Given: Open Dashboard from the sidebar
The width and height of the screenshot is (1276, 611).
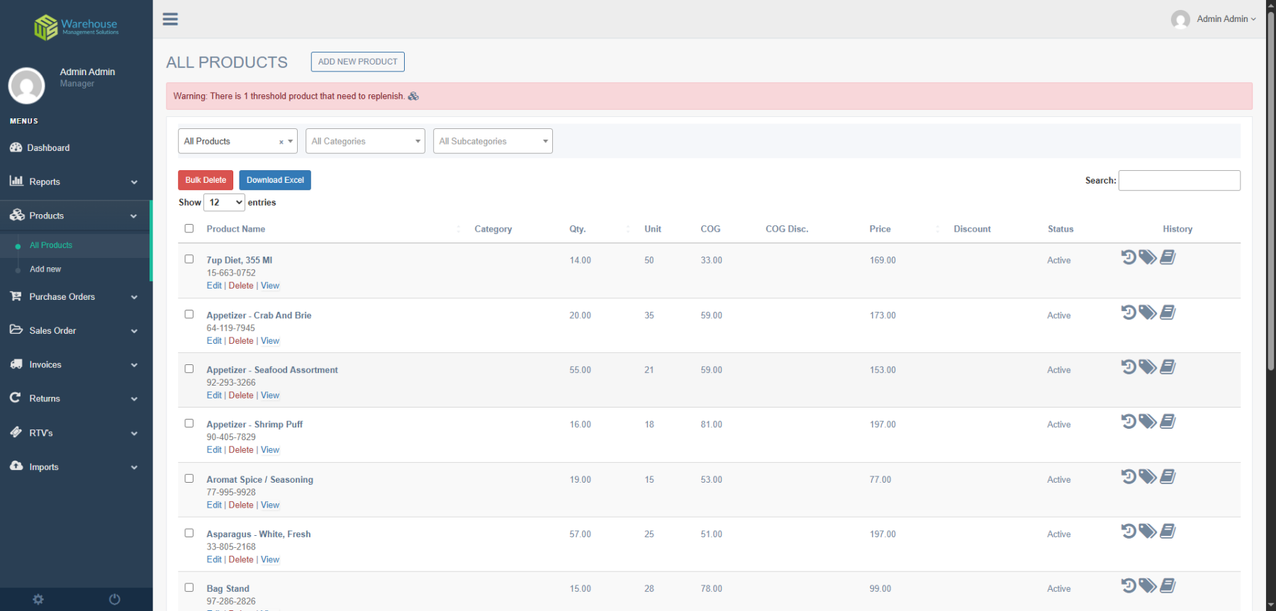Looking at the screenshot, I should click(48, 148).
